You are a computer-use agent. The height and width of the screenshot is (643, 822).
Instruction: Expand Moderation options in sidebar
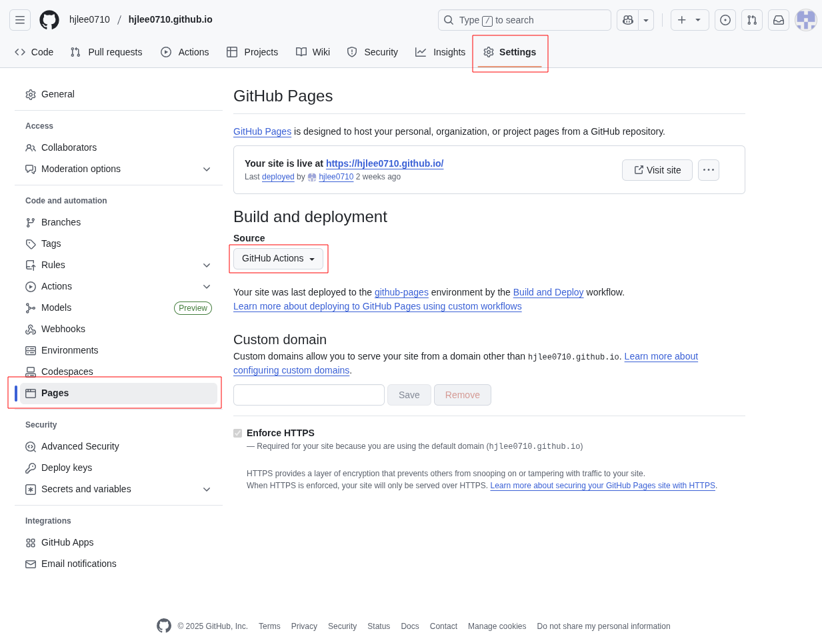[x=206, y=169]
